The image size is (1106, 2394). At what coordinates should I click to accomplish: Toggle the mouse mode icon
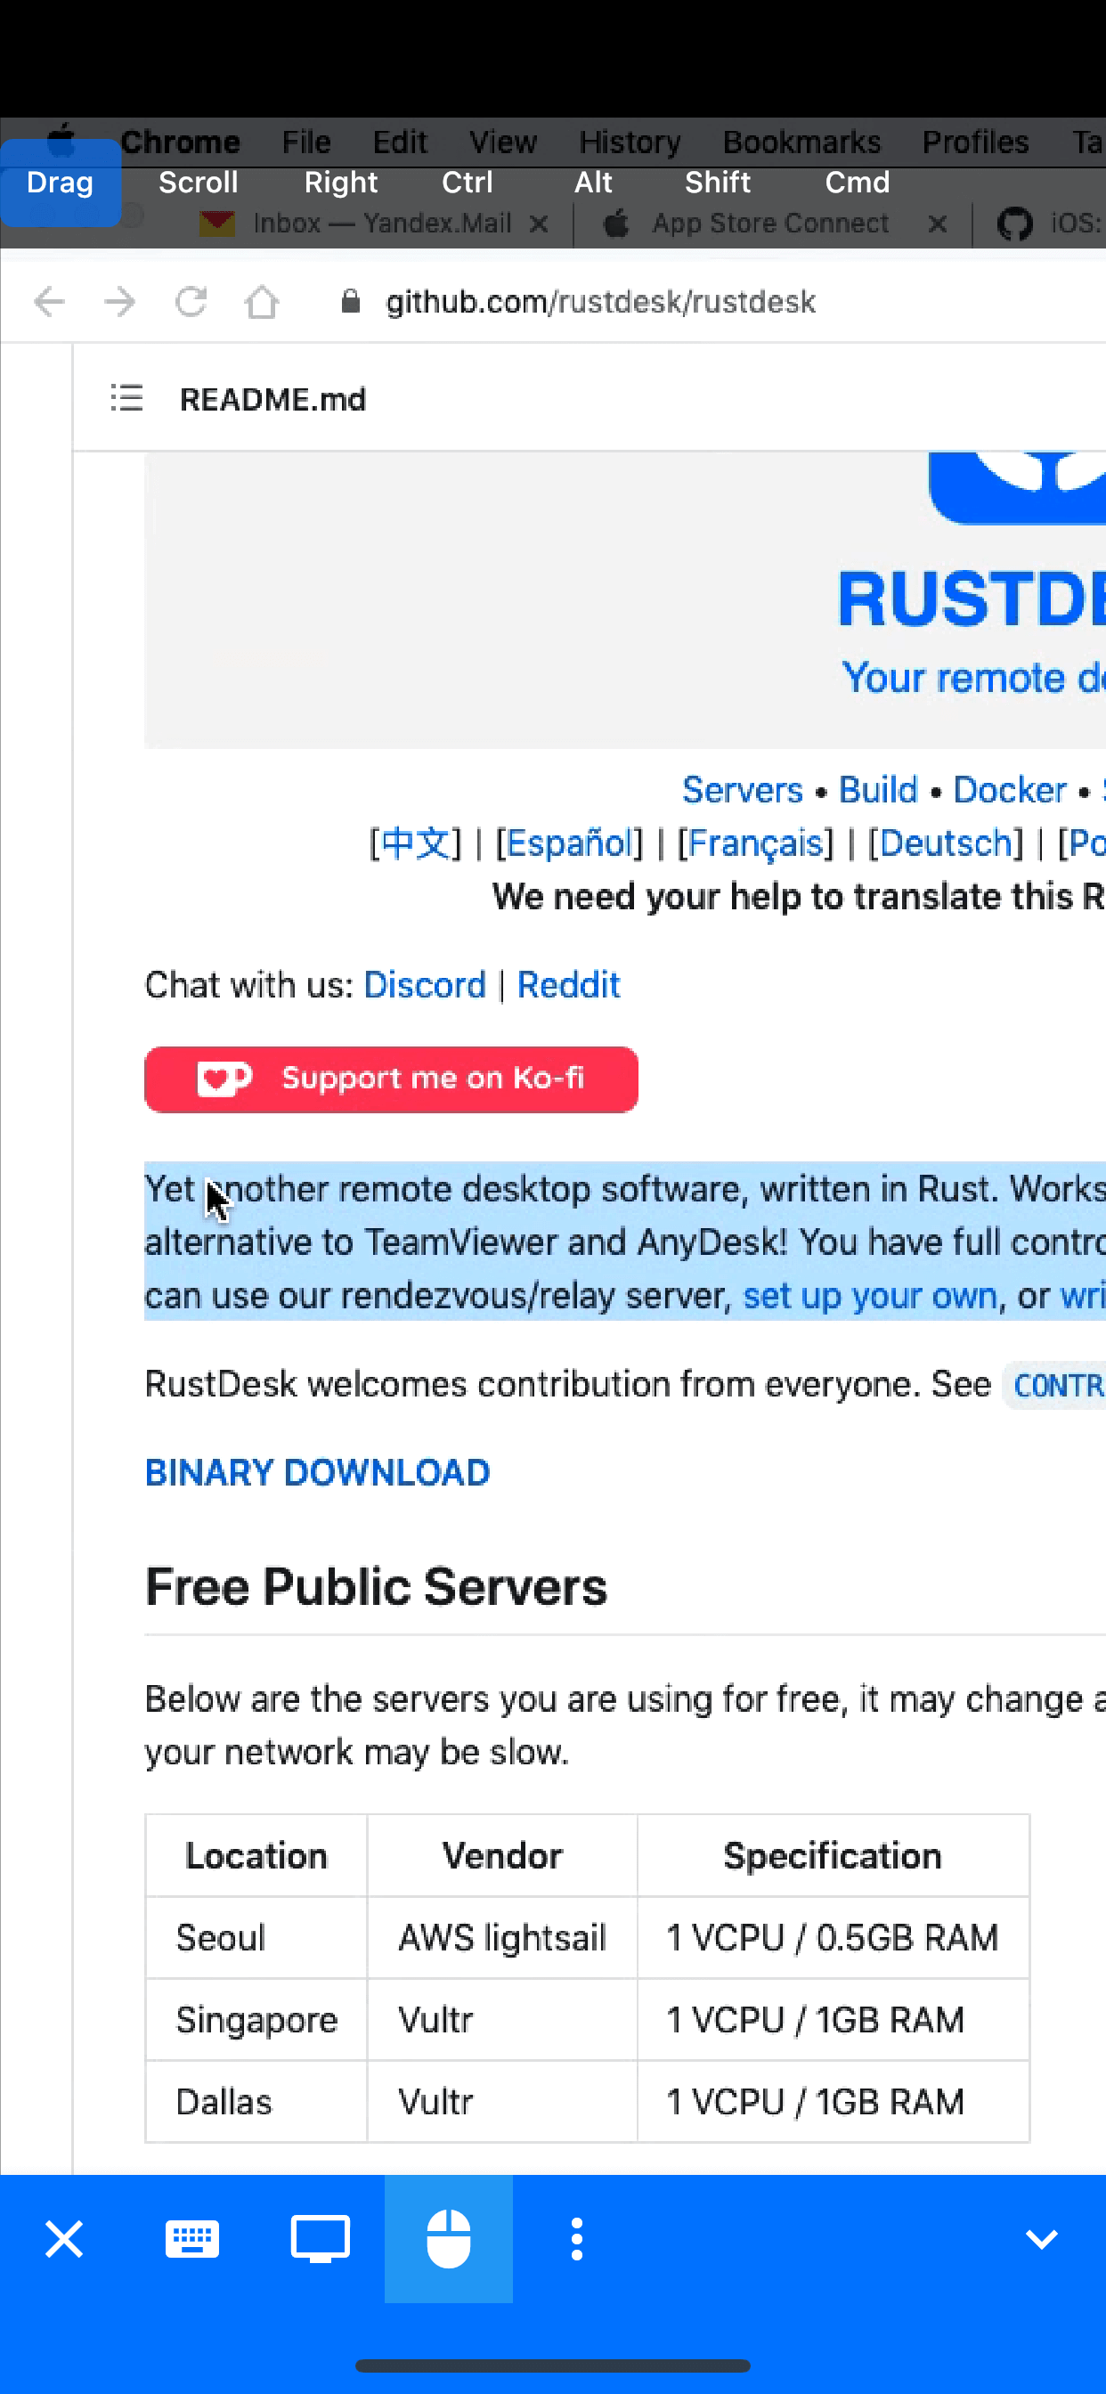pos(449,2239)
